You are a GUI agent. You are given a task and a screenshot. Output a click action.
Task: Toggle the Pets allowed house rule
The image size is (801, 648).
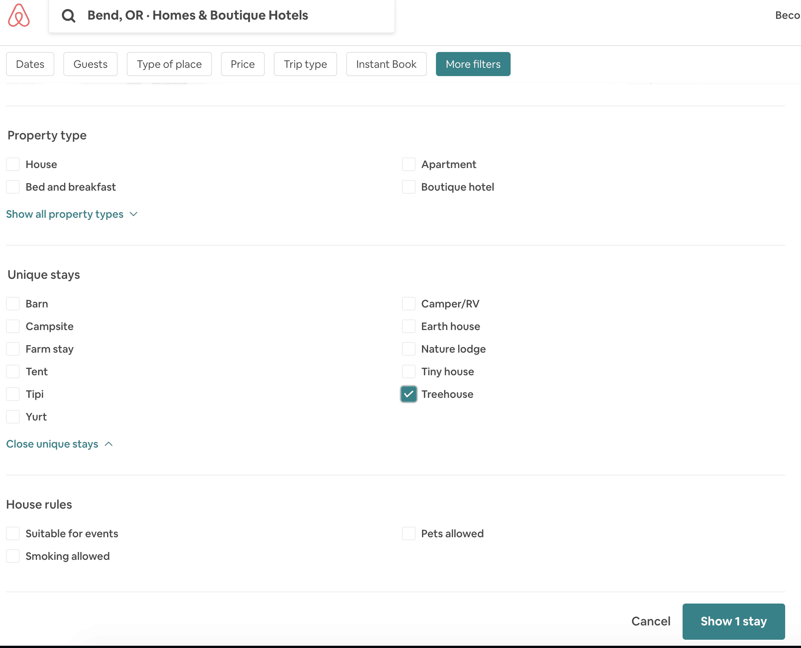click(409, 533)
